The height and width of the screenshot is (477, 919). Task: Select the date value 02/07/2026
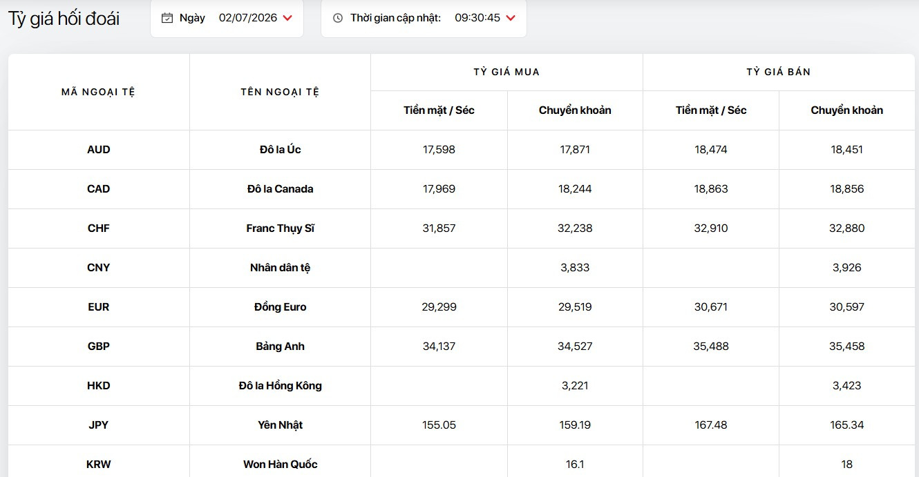pos(248,18)
